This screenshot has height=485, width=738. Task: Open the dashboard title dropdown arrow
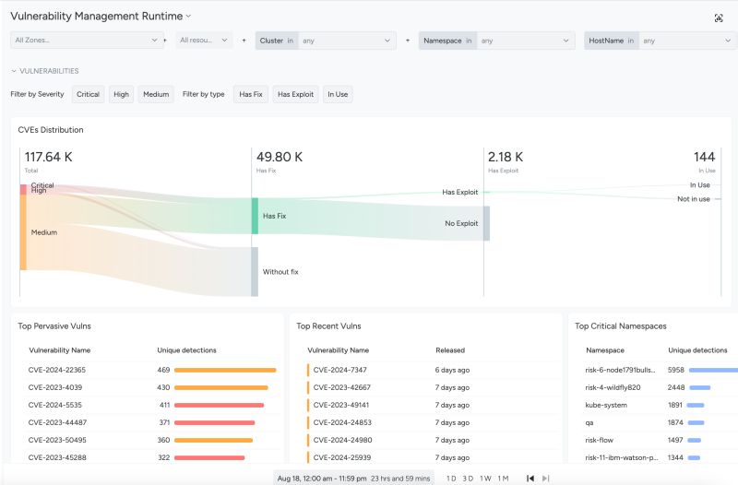coord(189,16)
